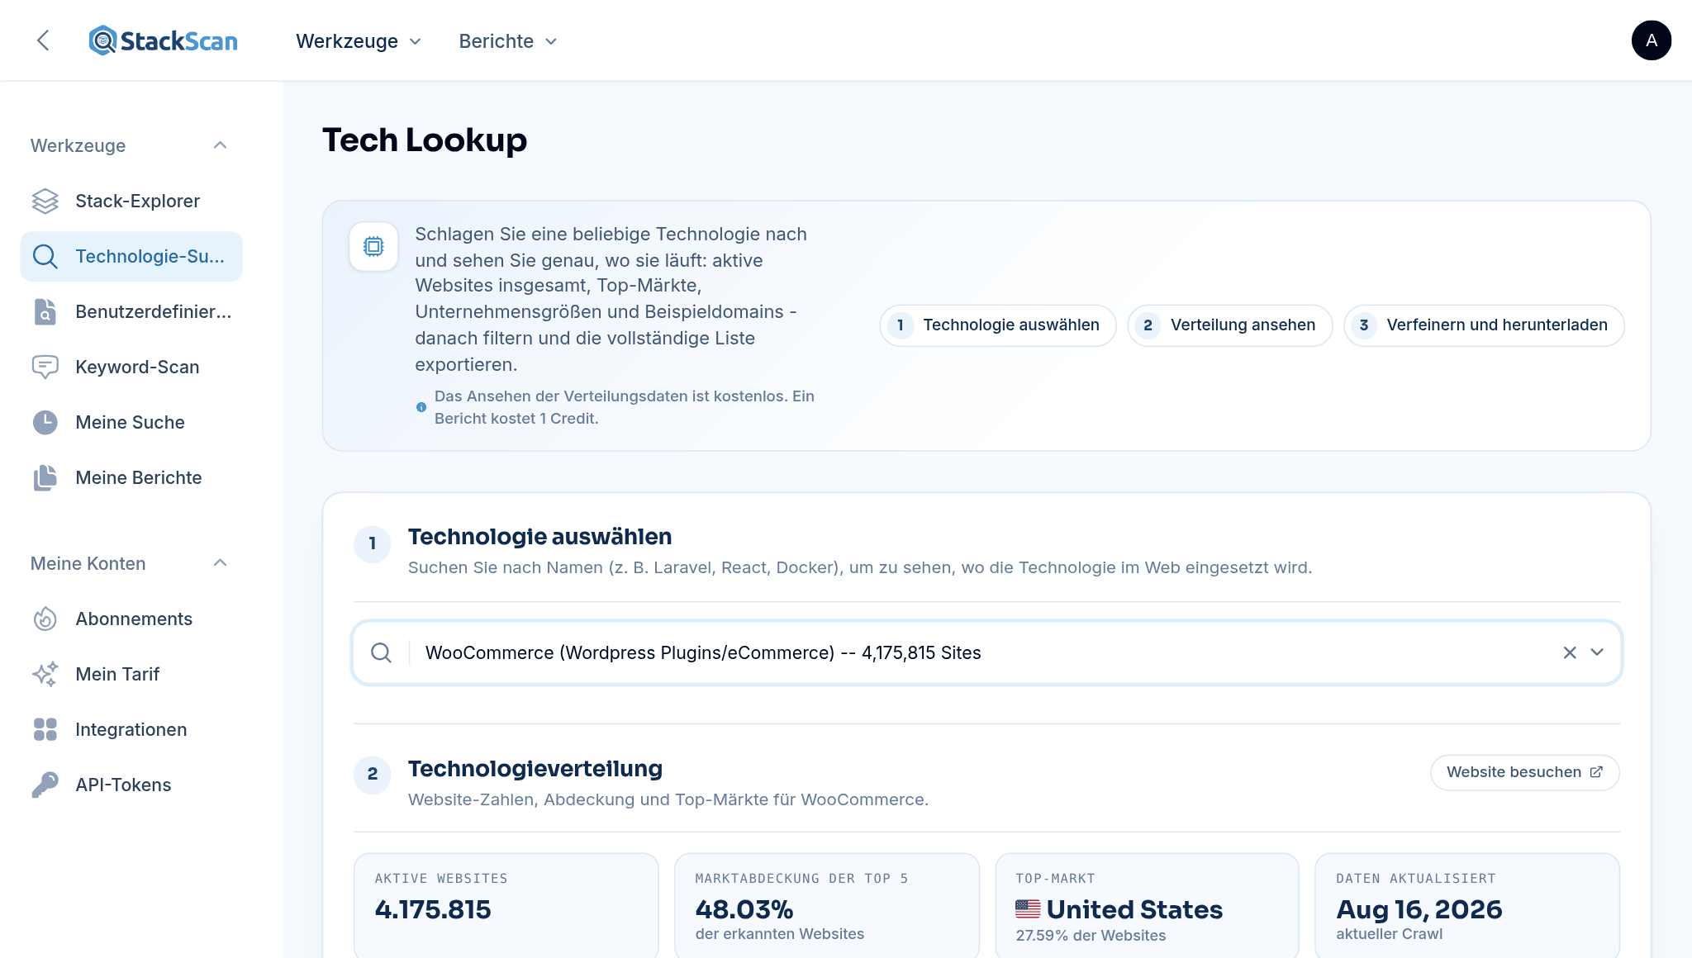Click the Technologie-Suche magnifier icon
Screen dimensions: 1692x958
click(45, 256)
